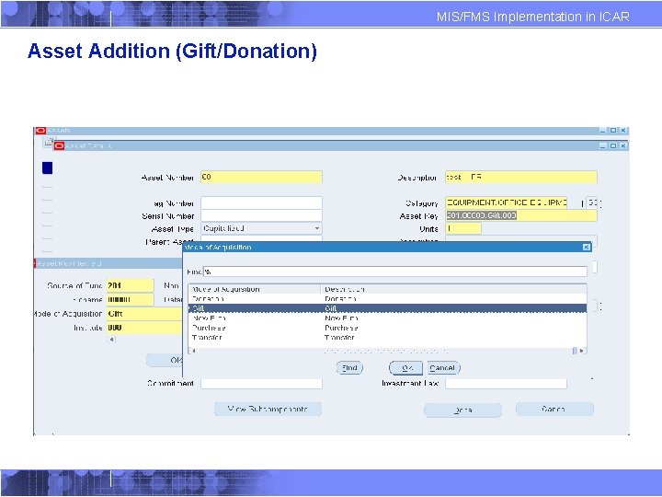Cancel the Mode of Acquisition dialog

[442, 368]
